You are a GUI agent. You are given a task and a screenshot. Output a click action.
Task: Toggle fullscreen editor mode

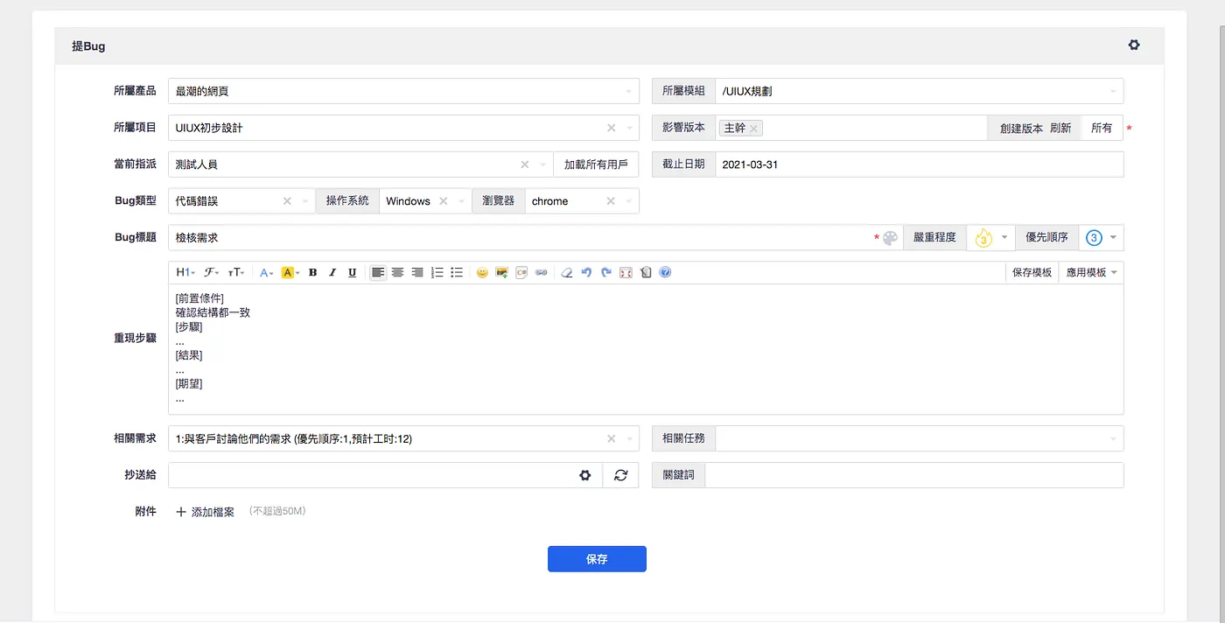(626, 273)
